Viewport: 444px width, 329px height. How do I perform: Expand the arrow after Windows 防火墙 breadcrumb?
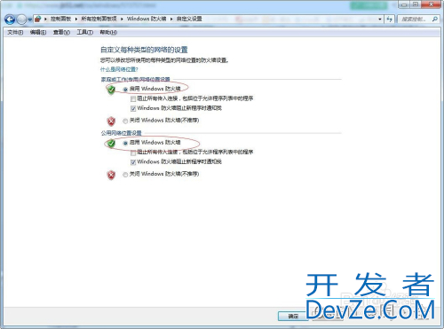click(171, 20)
